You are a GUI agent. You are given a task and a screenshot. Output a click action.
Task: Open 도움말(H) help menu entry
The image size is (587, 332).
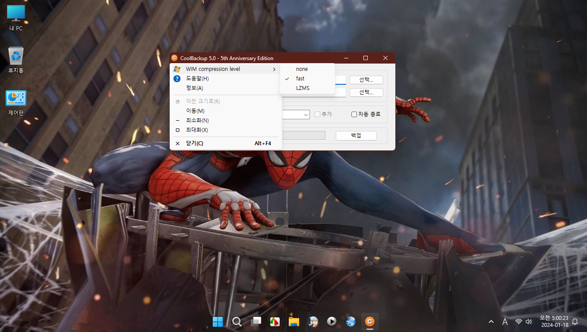coord(226,79)
